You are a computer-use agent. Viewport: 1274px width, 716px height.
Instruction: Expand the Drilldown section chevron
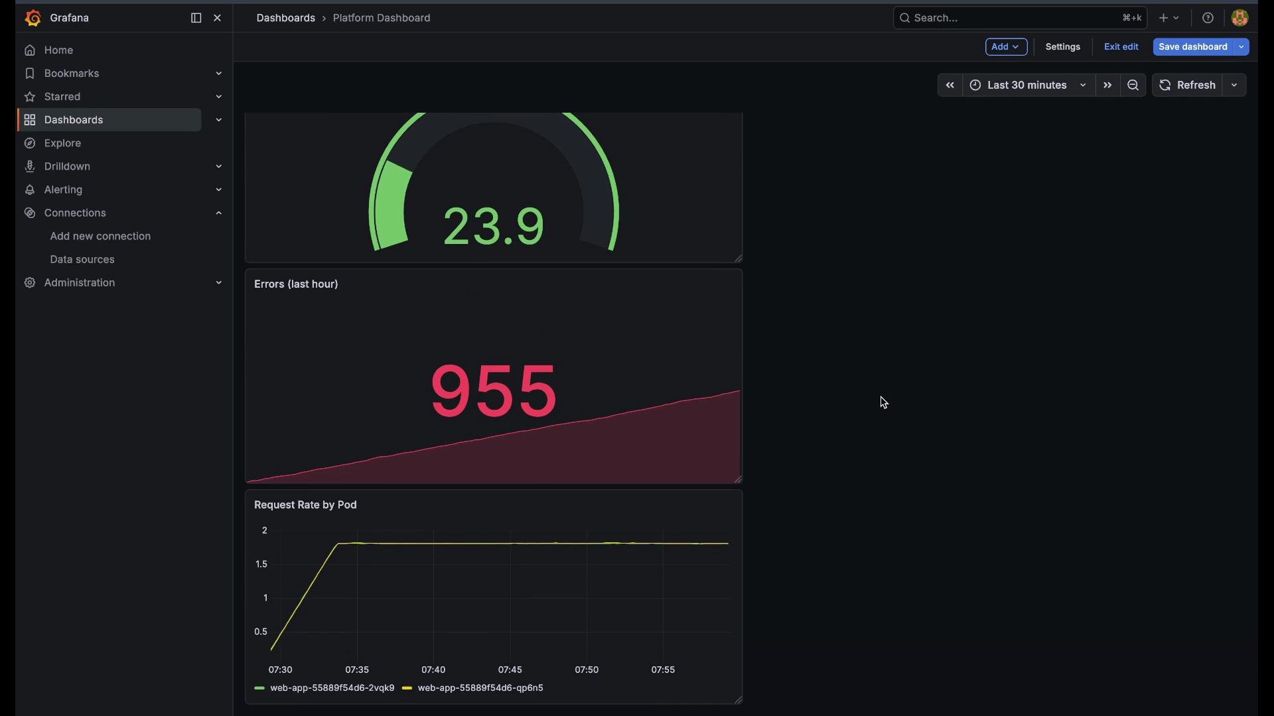[x=219, y=166]
